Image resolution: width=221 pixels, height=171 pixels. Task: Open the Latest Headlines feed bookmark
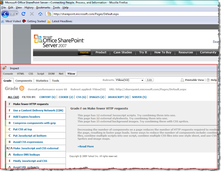click(60, 21)
